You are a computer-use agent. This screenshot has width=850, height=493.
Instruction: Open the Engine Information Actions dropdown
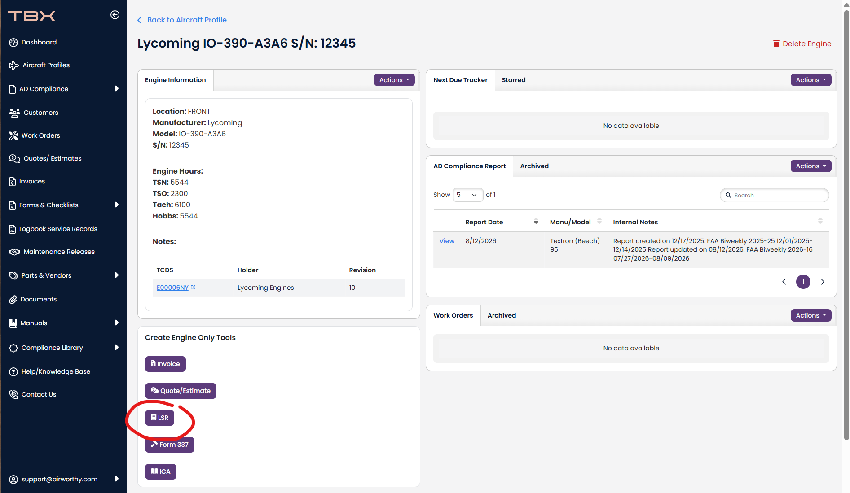(x=394, y=80)
